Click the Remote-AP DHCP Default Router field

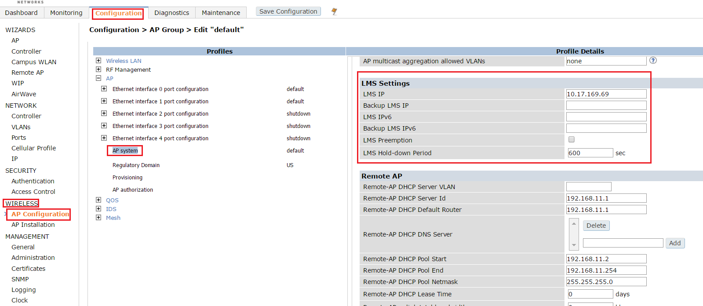606,210
